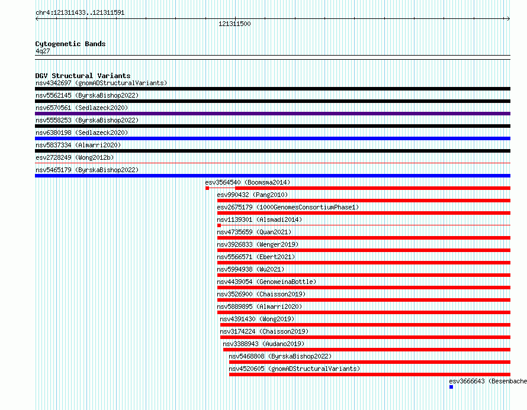This screenshot has width=527, height=410.
Task: Click the red bar under esv2675179
Action: point(364,213)
